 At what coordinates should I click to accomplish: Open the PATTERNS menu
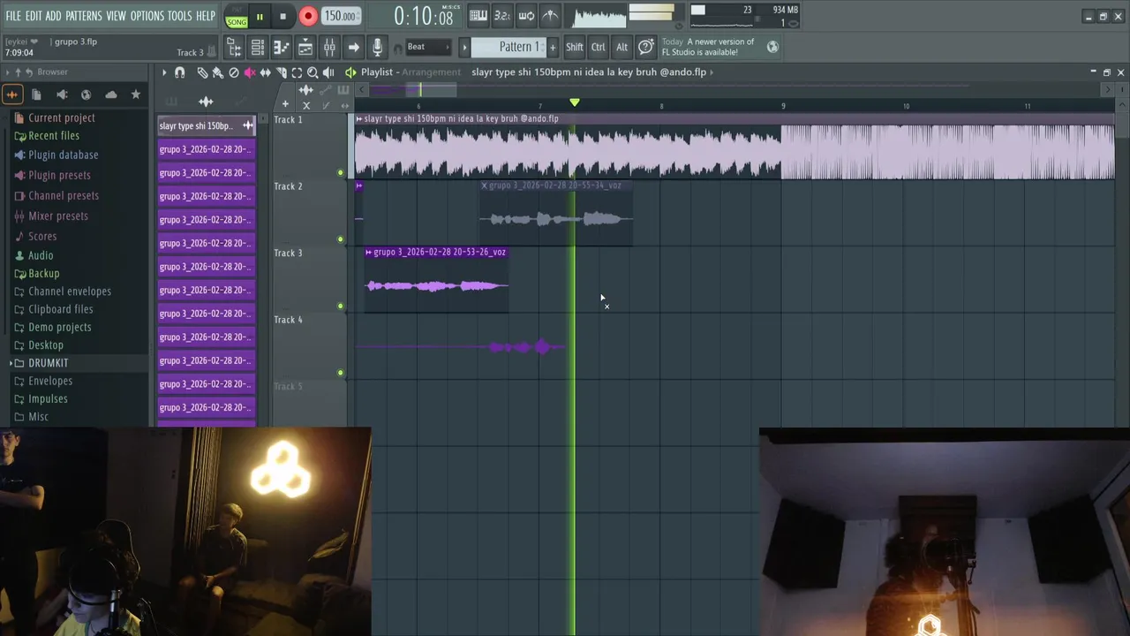(x=84, y=16)
